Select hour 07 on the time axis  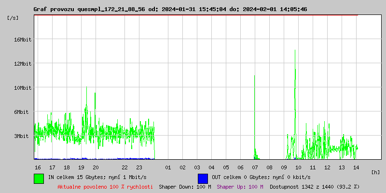(x=255, y=167)
